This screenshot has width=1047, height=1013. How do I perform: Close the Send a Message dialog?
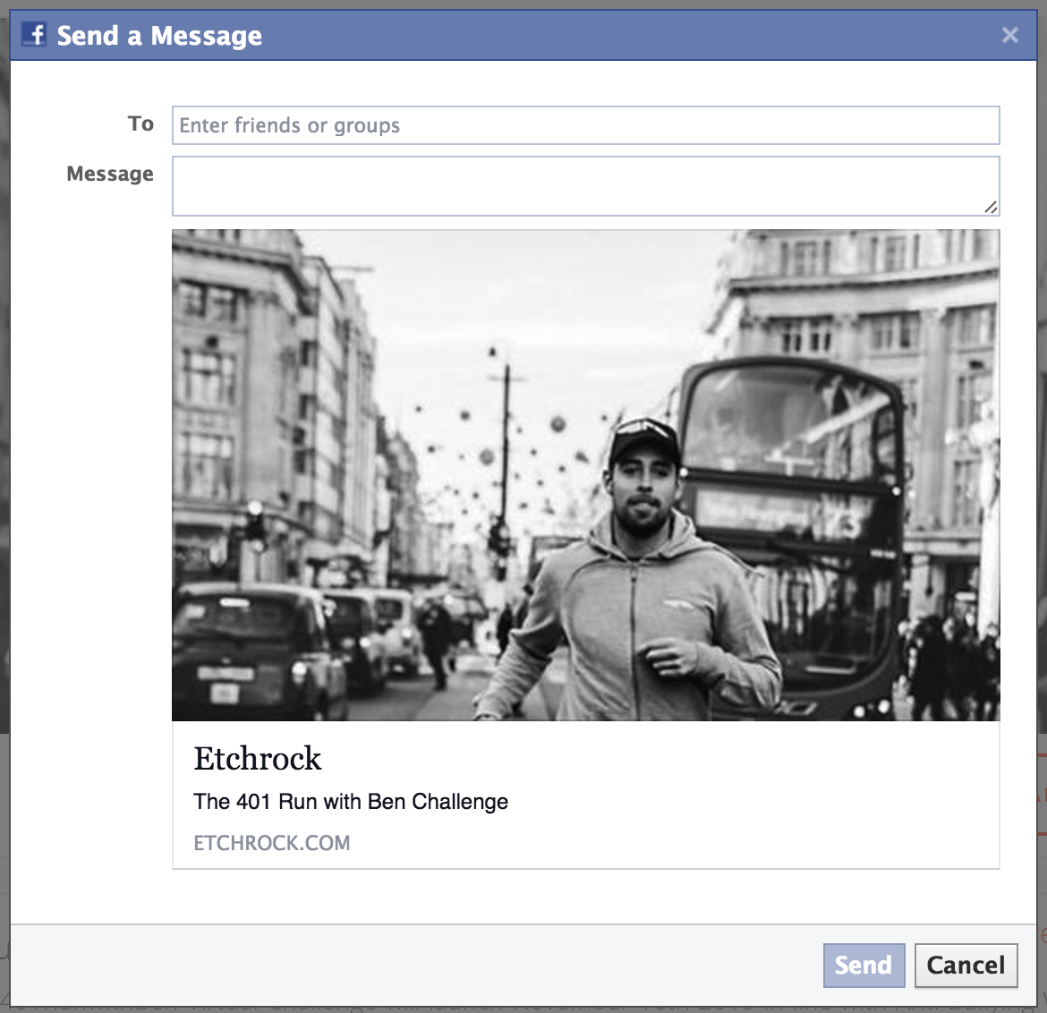pos(1010,35)
